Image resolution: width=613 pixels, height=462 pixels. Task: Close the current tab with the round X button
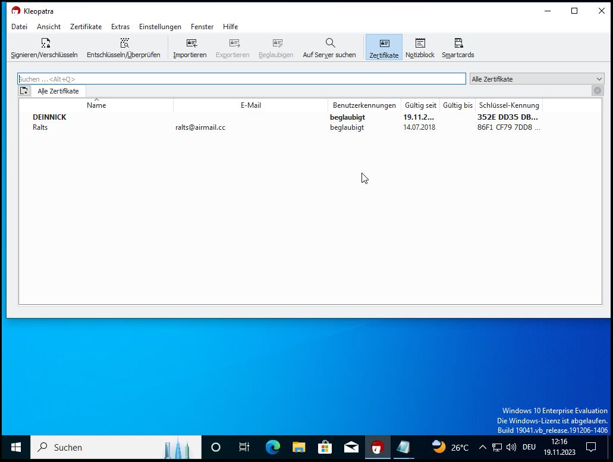598,90
